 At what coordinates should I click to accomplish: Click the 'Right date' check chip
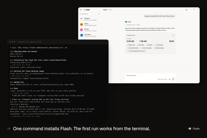coord(140,45)
